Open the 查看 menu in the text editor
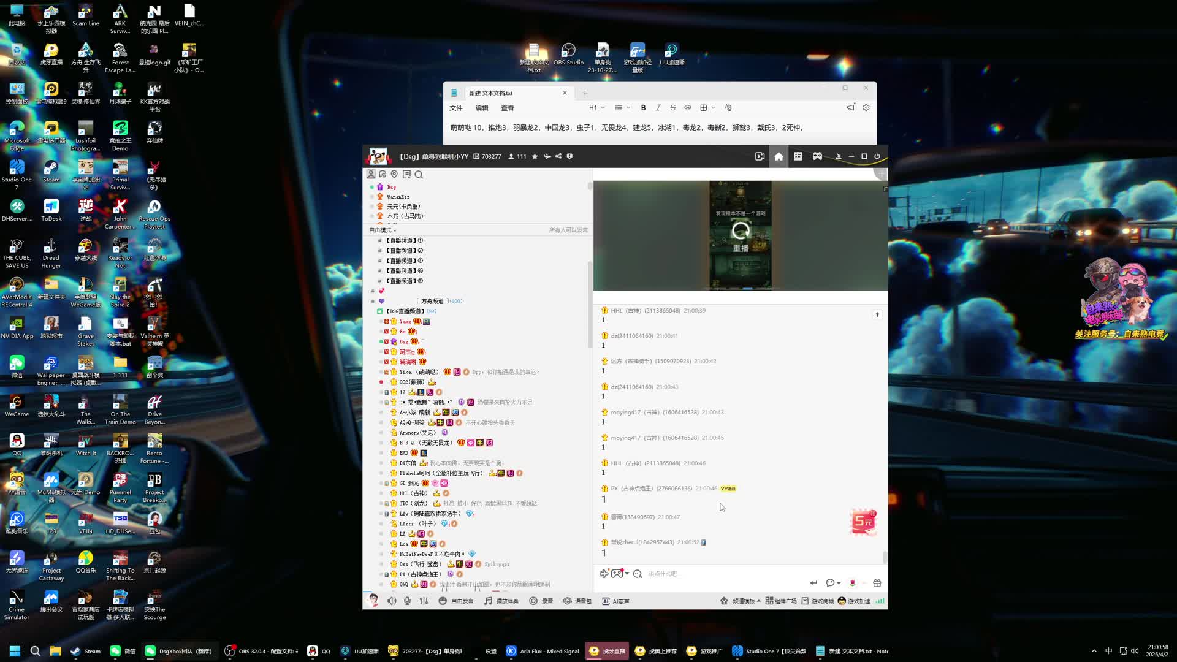The image size is (1177, 662). pos(508,108)
